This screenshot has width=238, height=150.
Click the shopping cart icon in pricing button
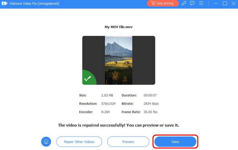pyautogui.click(x=153, y=4)
